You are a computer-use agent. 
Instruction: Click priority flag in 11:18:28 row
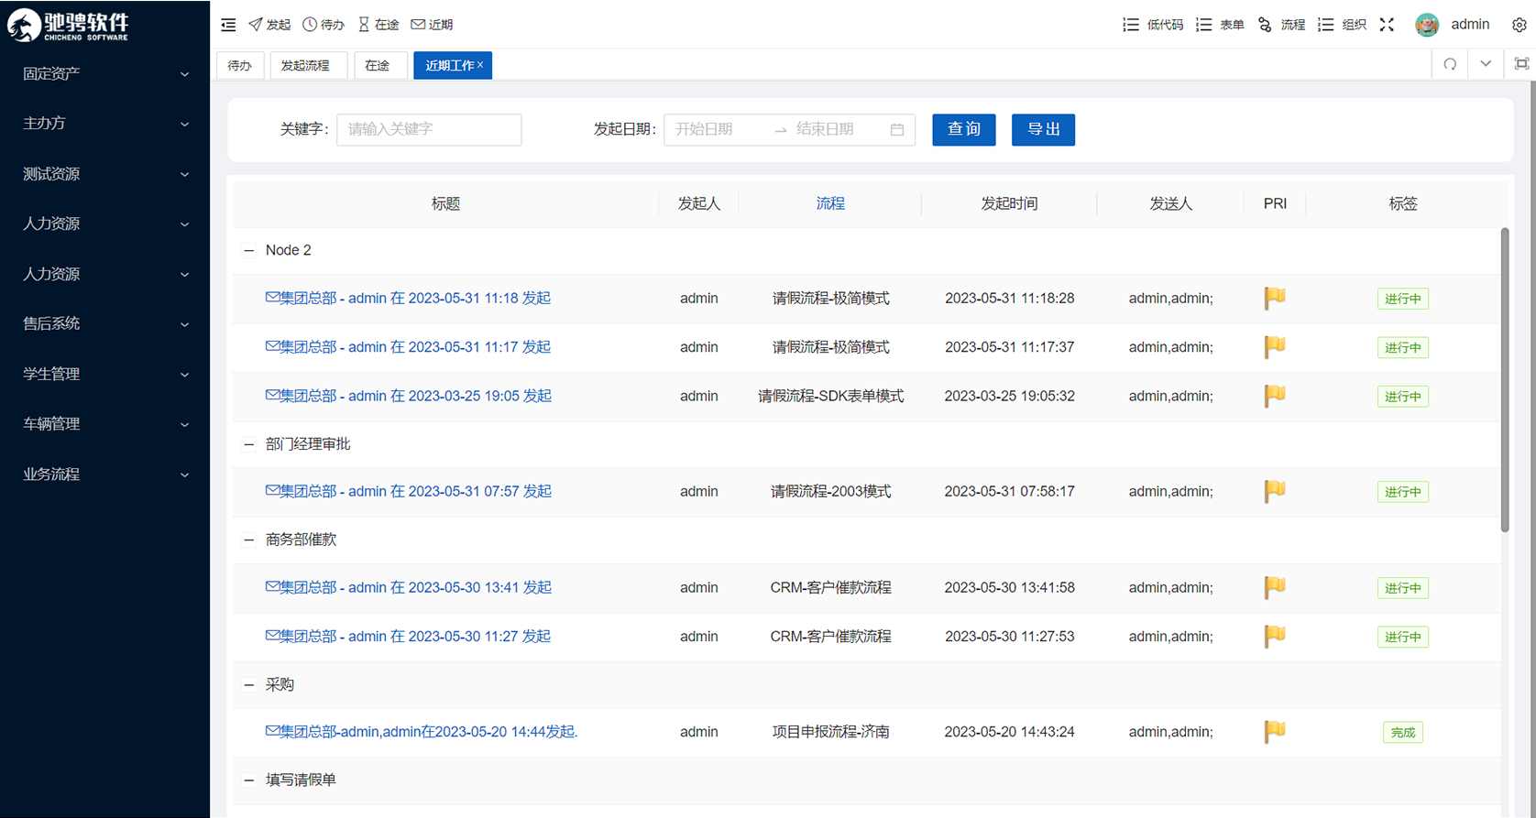pyautogui.click(x=1275, y=298)
